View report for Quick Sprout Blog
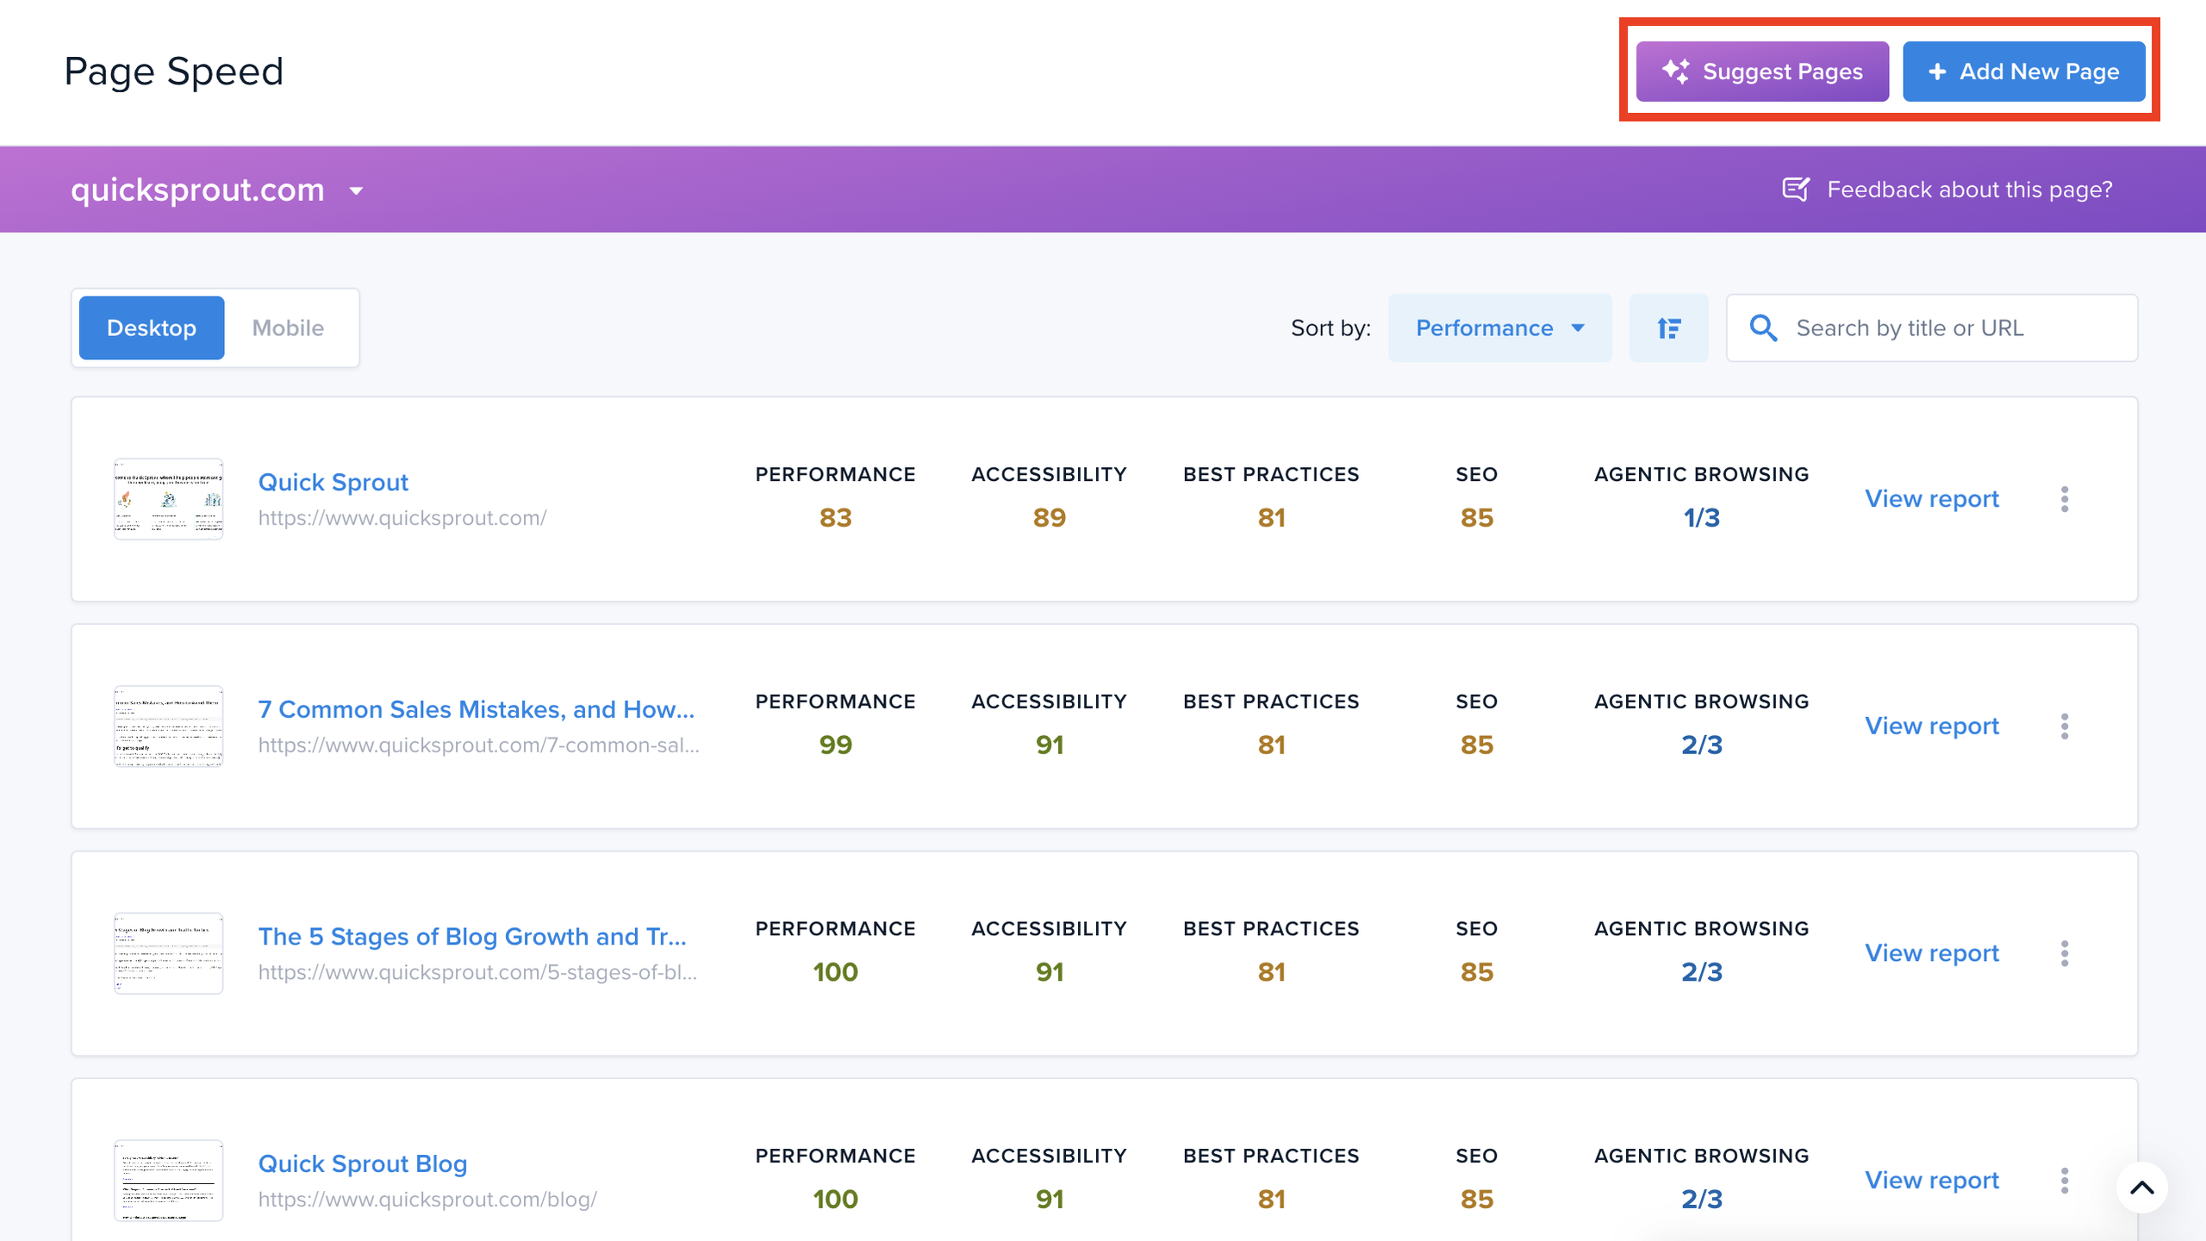Screen dimensions: 2206x1241 click(1931, 1181)
